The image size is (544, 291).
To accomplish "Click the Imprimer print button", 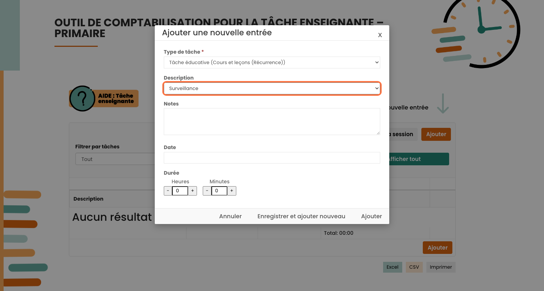I will [x=441, y=267].
